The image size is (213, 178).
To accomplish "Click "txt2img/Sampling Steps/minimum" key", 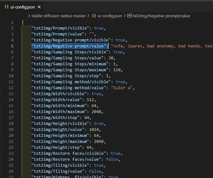I will [x=70, y=64].
